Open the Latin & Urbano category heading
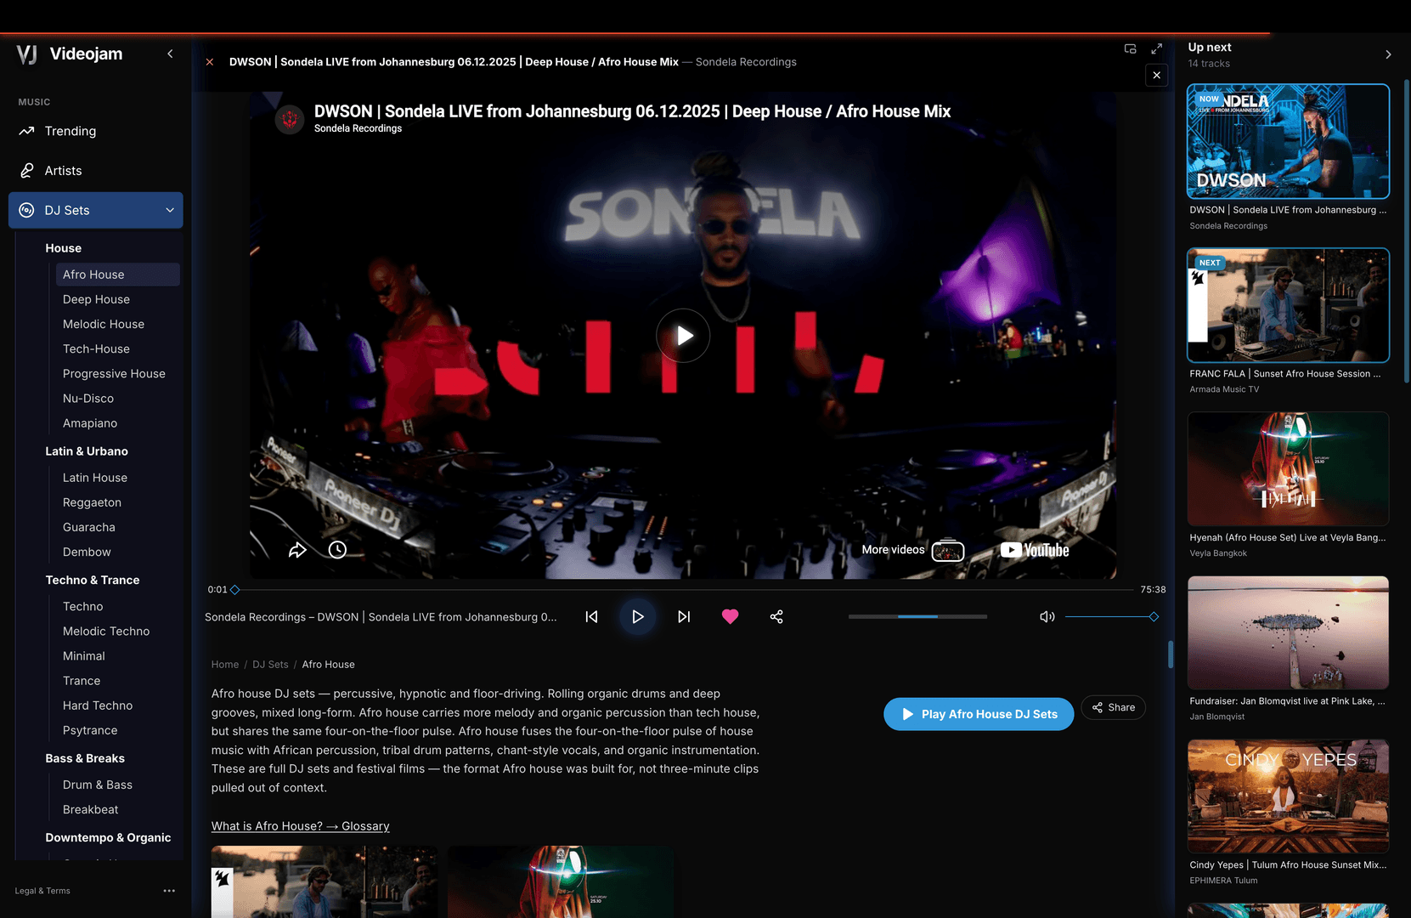 87,451
